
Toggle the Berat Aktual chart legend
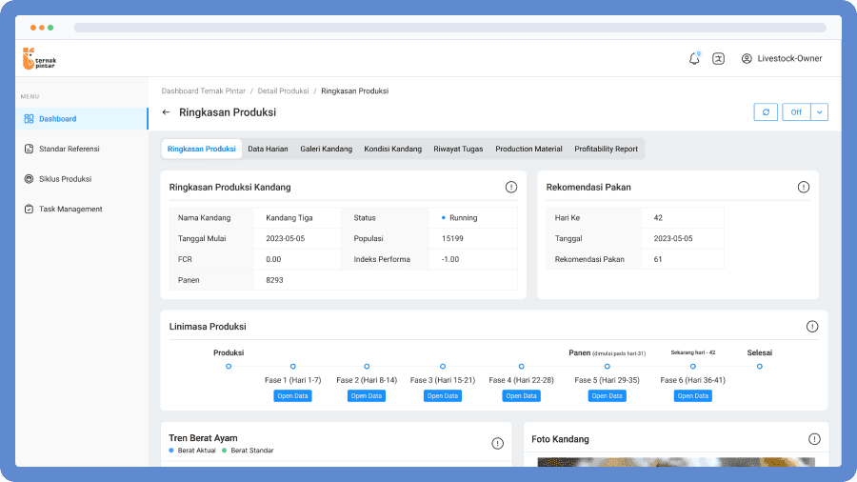[x=192, y=451]
